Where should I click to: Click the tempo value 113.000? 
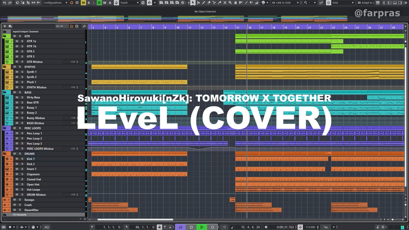click(x=311, y=227)
